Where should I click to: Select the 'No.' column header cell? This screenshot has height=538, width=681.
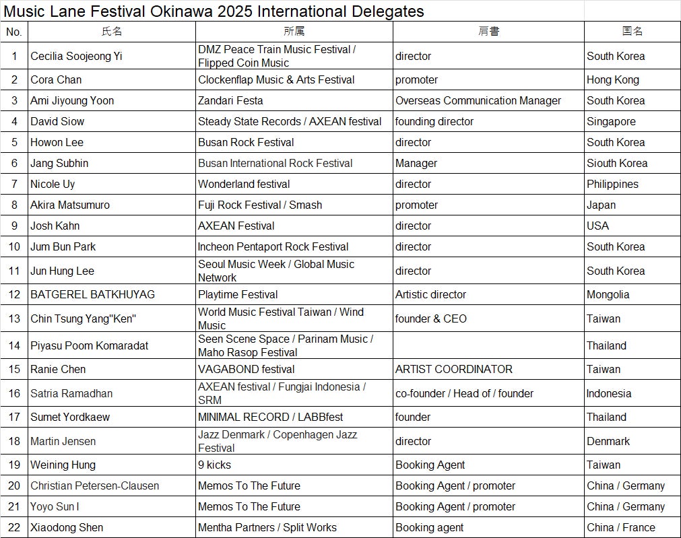point(14,32)
